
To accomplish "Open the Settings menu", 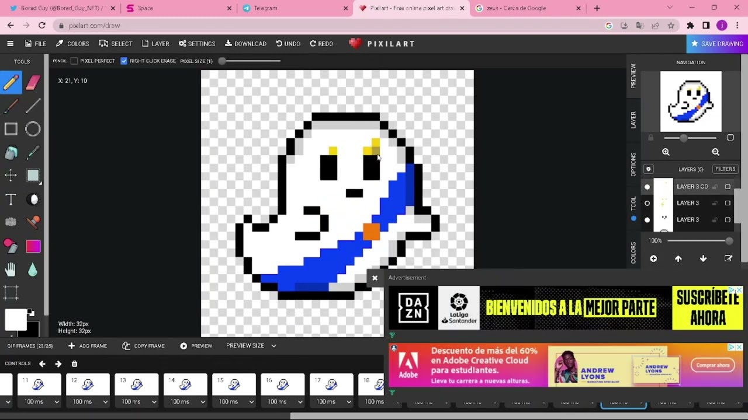I will pos(197,44).
